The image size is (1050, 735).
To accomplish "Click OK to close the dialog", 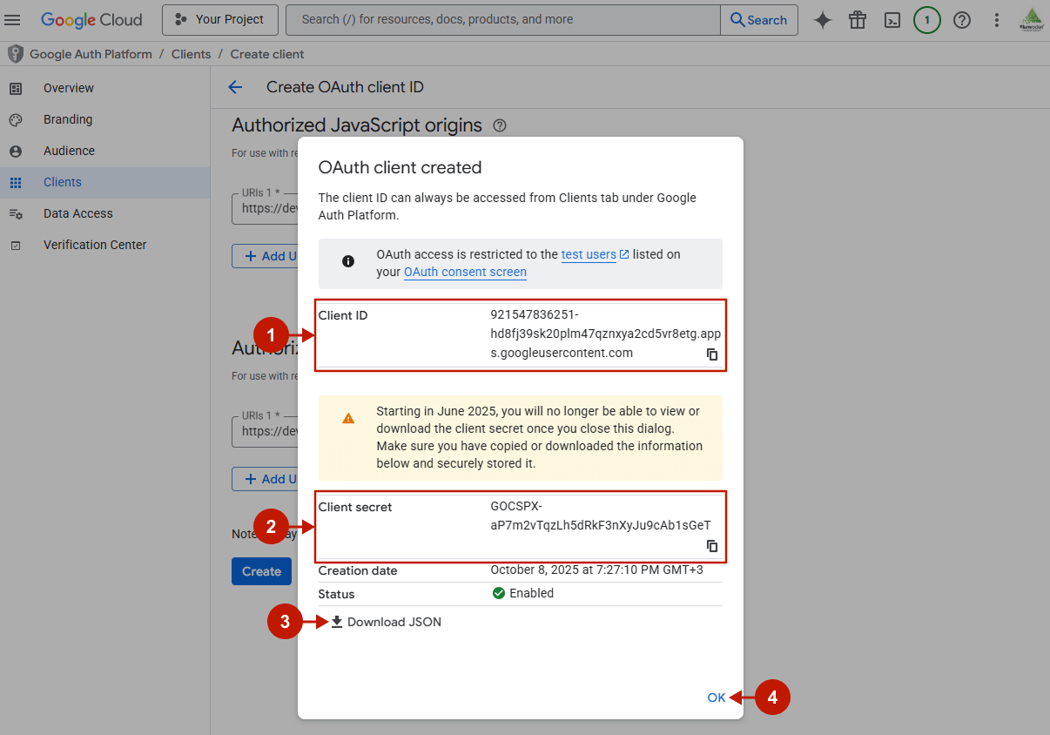I will pos(716,697).
